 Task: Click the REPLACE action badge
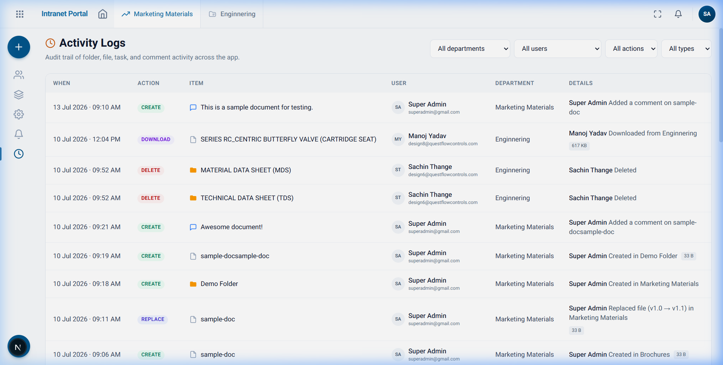click(153, 319)
